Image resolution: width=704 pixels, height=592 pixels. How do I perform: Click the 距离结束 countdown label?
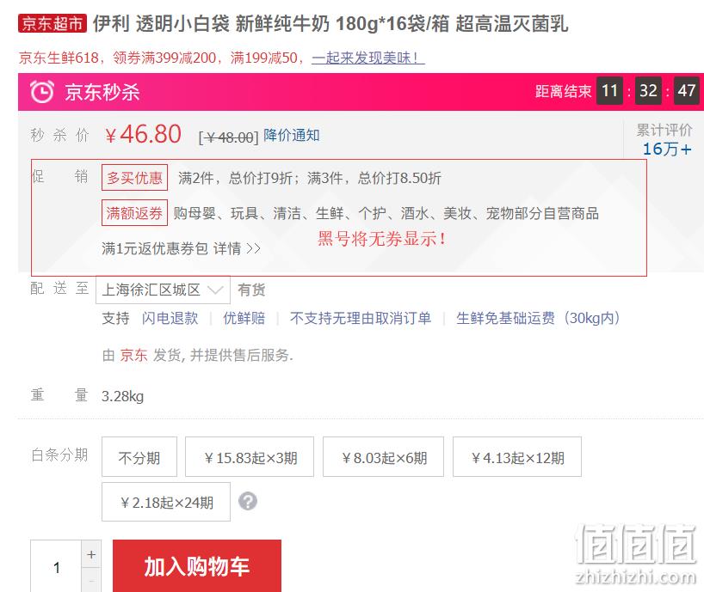[563, 91]
